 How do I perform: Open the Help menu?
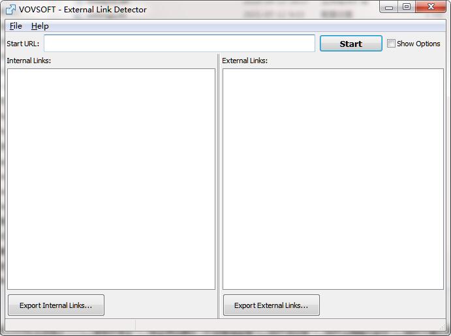click(x=40, y=26)
